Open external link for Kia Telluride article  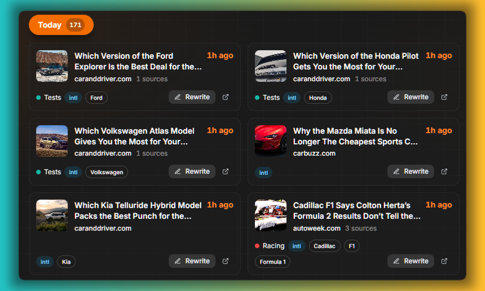[x=226, y=261]
